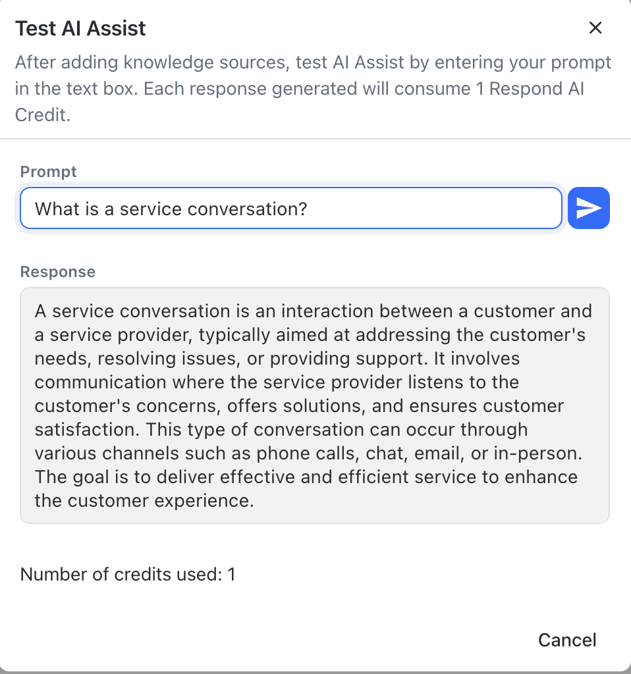Place cursor on "conversation?" in the prompt field
631x674 pixels.
coord(248,209)
